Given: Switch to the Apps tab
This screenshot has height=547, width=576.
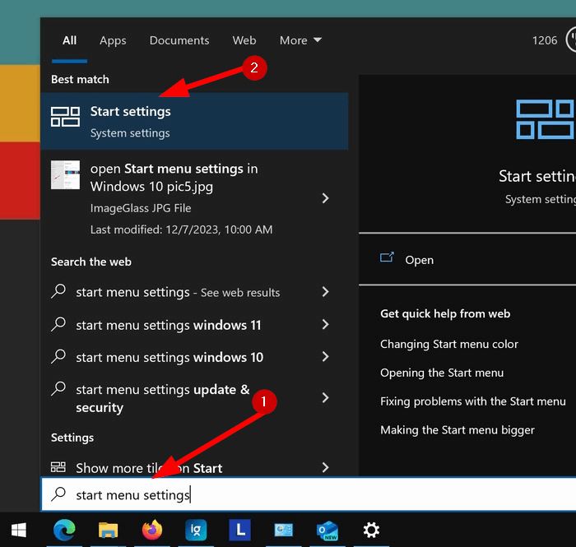Looking at the screenshot, I should (113, 40).
